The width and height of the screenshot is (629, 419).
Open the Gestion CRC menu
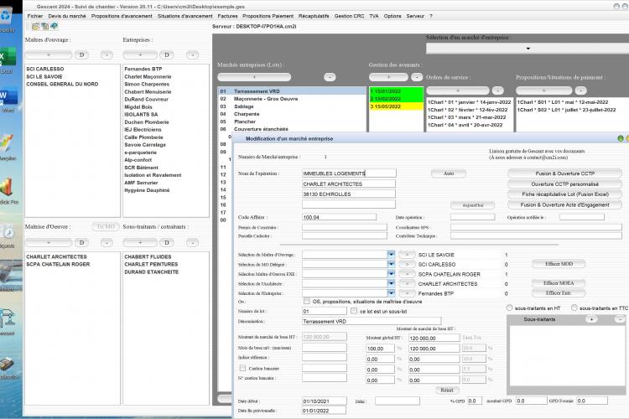[x=349, y=16]
